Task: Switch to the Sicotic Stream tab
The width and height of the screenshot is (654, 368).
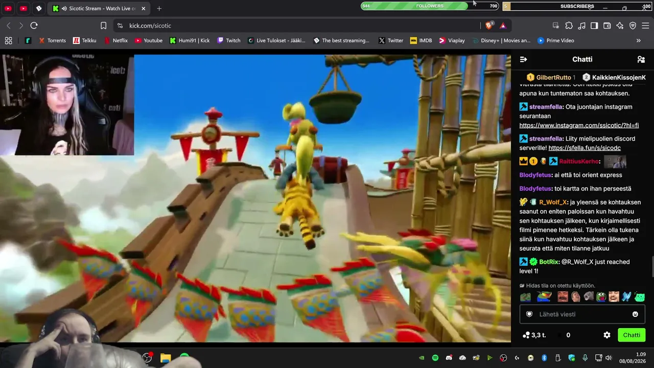Action: [x=99, y=8]
